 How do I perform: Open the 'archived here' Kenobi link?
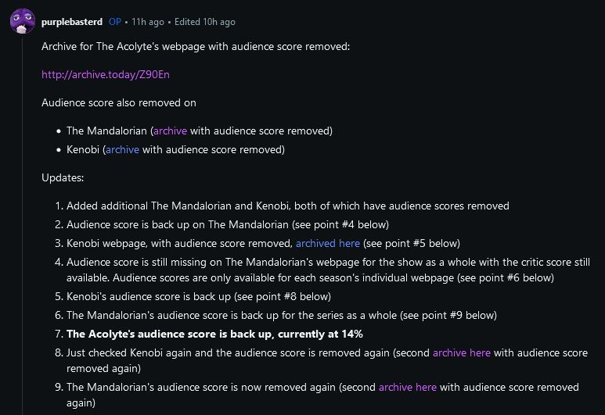[328, 243]
